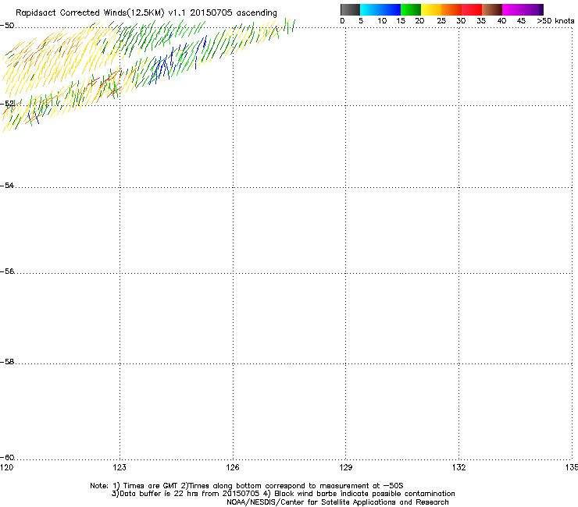Click the latitude label '-58'

7,362
